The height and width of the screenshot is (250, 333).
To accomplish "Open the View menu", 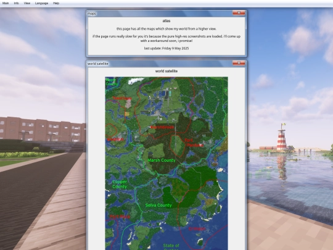I will pyautogui.click(x=27, y=3).
